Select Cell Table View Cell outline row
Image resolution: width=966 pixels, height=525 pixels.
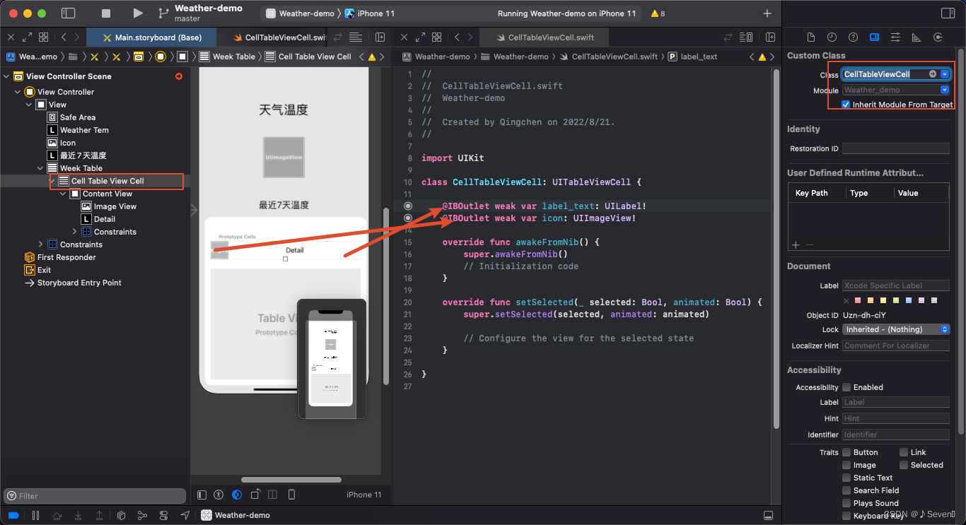coord(95,181)
